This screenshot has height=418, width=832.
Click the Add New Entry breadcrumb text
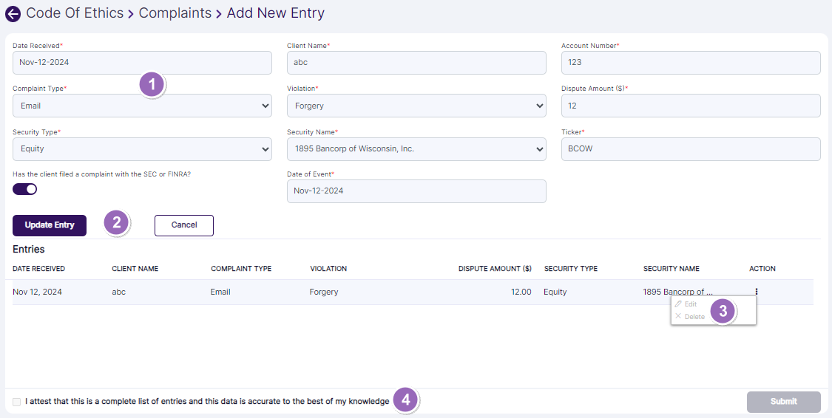tap(275, 13)
